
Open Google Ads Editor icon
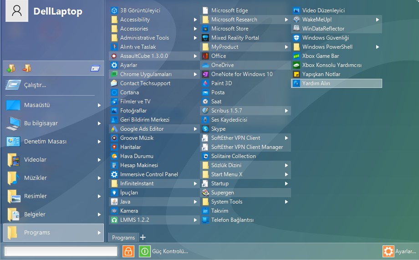coord(114,129)
